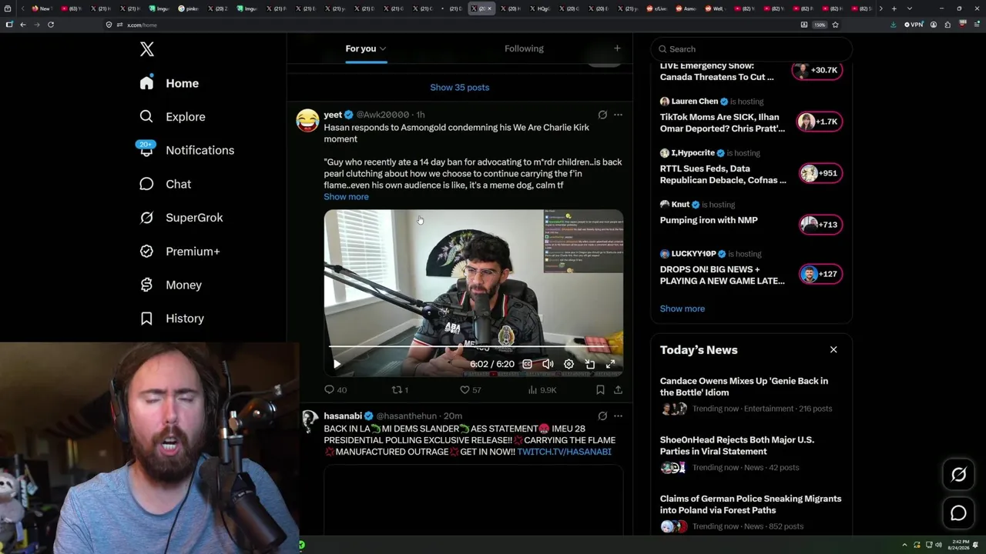Toggle captions on the video
986x554 pixels.
(x=527, y=364)
